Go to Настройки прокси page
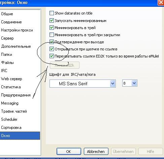This screenshot has width=164, height=159. pos(17,30)
